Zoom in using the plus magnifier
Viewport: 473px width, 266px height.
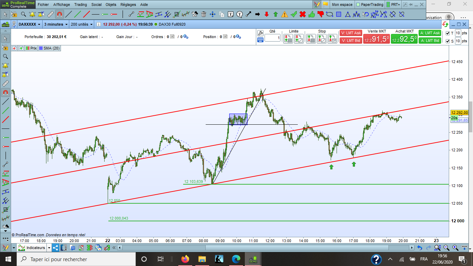(455, 248)
